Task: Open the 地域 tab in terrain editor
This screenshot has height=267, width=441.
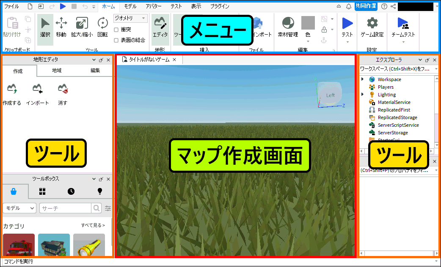Action: pyautogui.click(x=57, y=71)
